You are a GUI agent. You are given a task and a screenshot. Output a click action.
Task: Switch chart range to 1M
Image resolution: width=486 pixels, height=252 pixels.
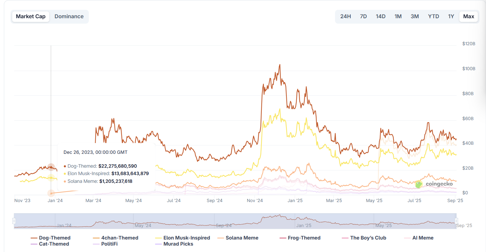click(x=398, y=17)
